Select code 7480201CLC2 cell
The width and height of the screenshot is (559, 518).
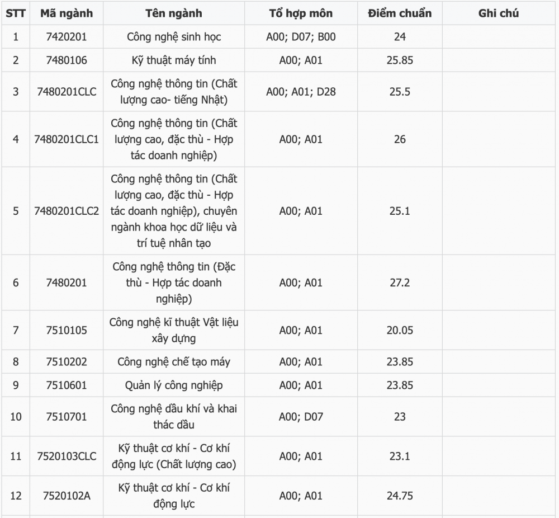tap(67, 211)
